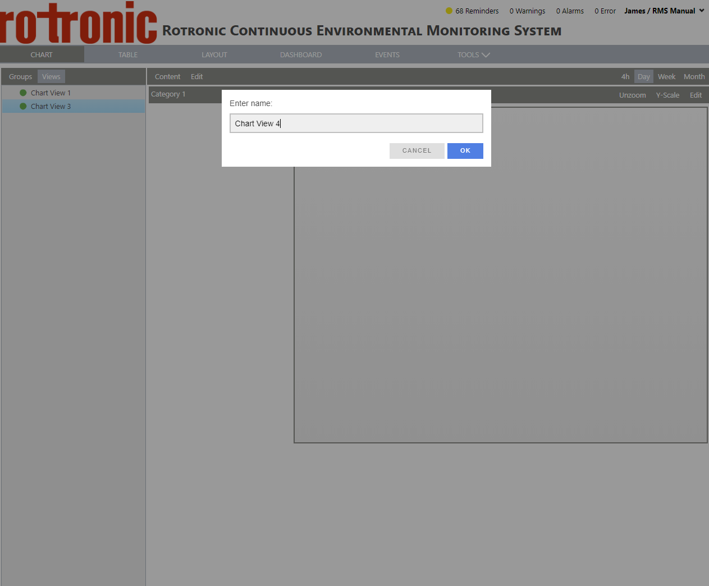709x586 pixels.
Task: View the 0 Alarms status
Action: point(570,11)
